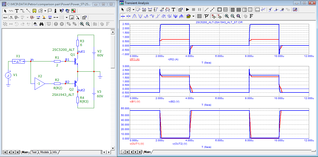Click the performance tag F() icon in analysis toolbar
This screenshot has height=157, width=318.
(x=168, y=10)
